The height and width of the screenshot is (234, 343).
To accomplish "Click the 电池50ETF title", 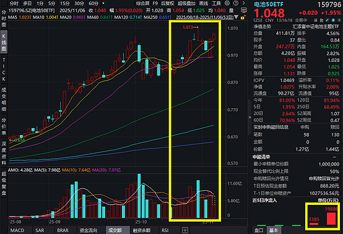I will pos(269,4).
